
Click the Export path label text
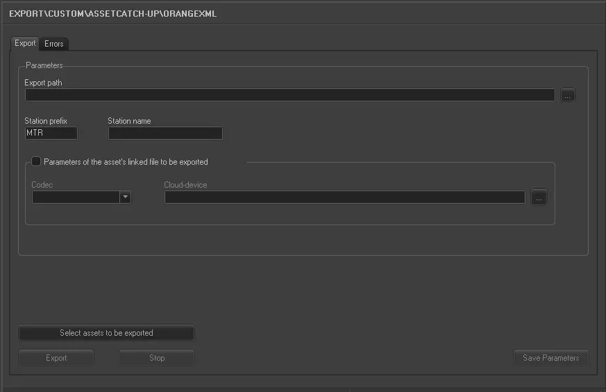[x=44, y=83]
